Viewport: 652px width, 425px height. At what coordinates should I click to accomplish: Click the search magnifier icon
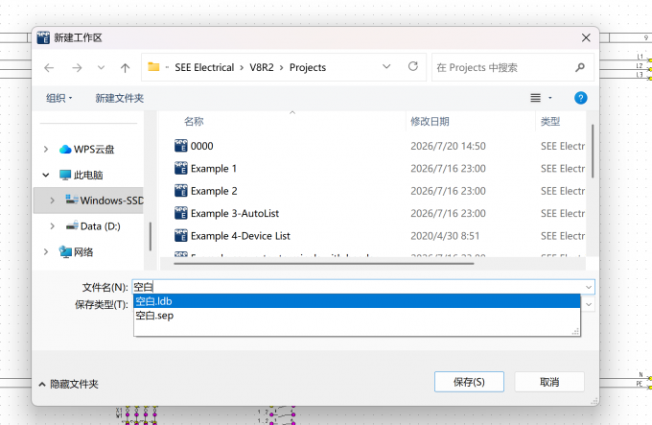pos(580,67)
